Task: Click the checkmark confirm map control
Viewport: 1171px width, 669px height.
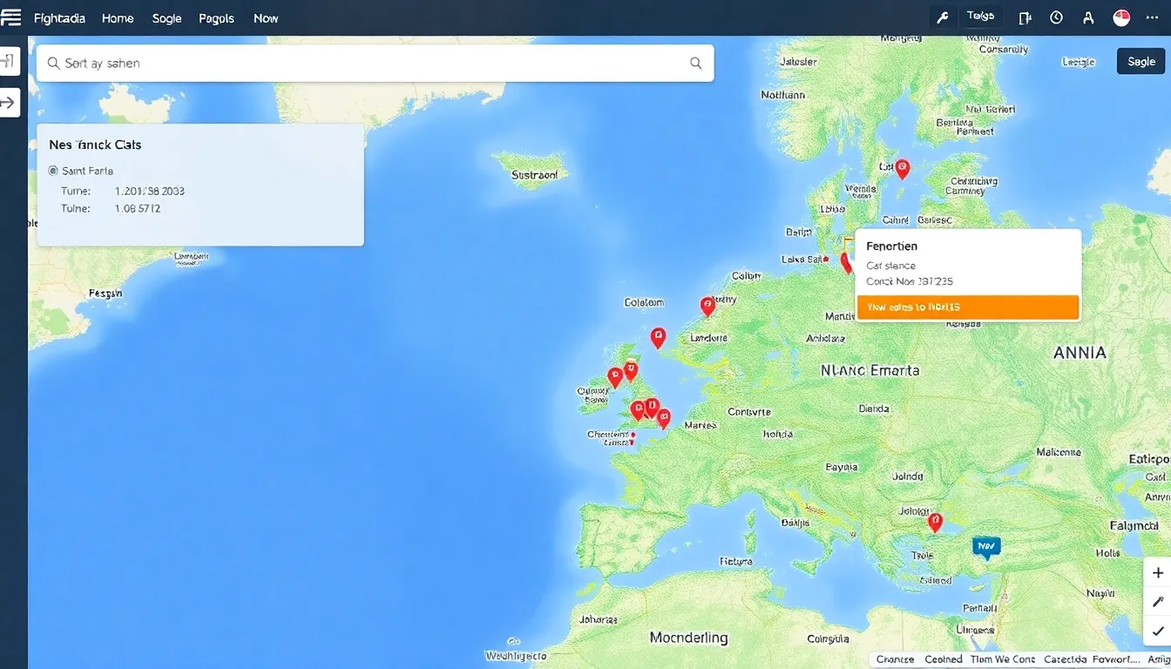Action: (x=1157, y=631)
